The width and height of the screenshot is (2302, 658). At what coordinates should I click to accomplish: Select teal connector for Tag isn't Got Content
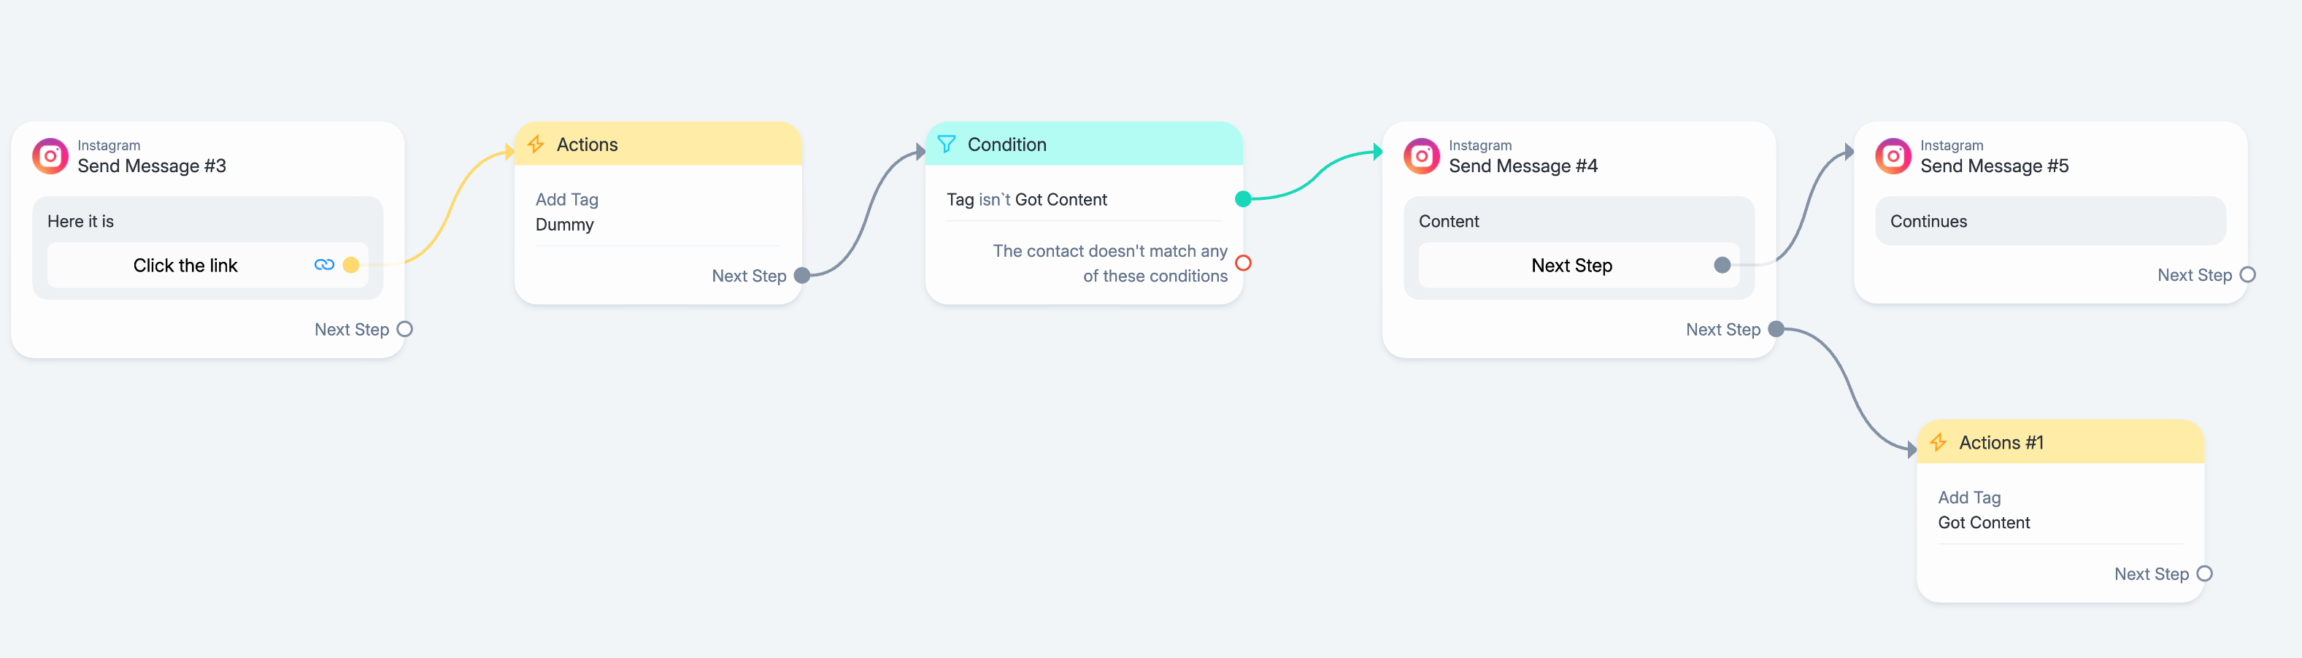pos(1243,199)
